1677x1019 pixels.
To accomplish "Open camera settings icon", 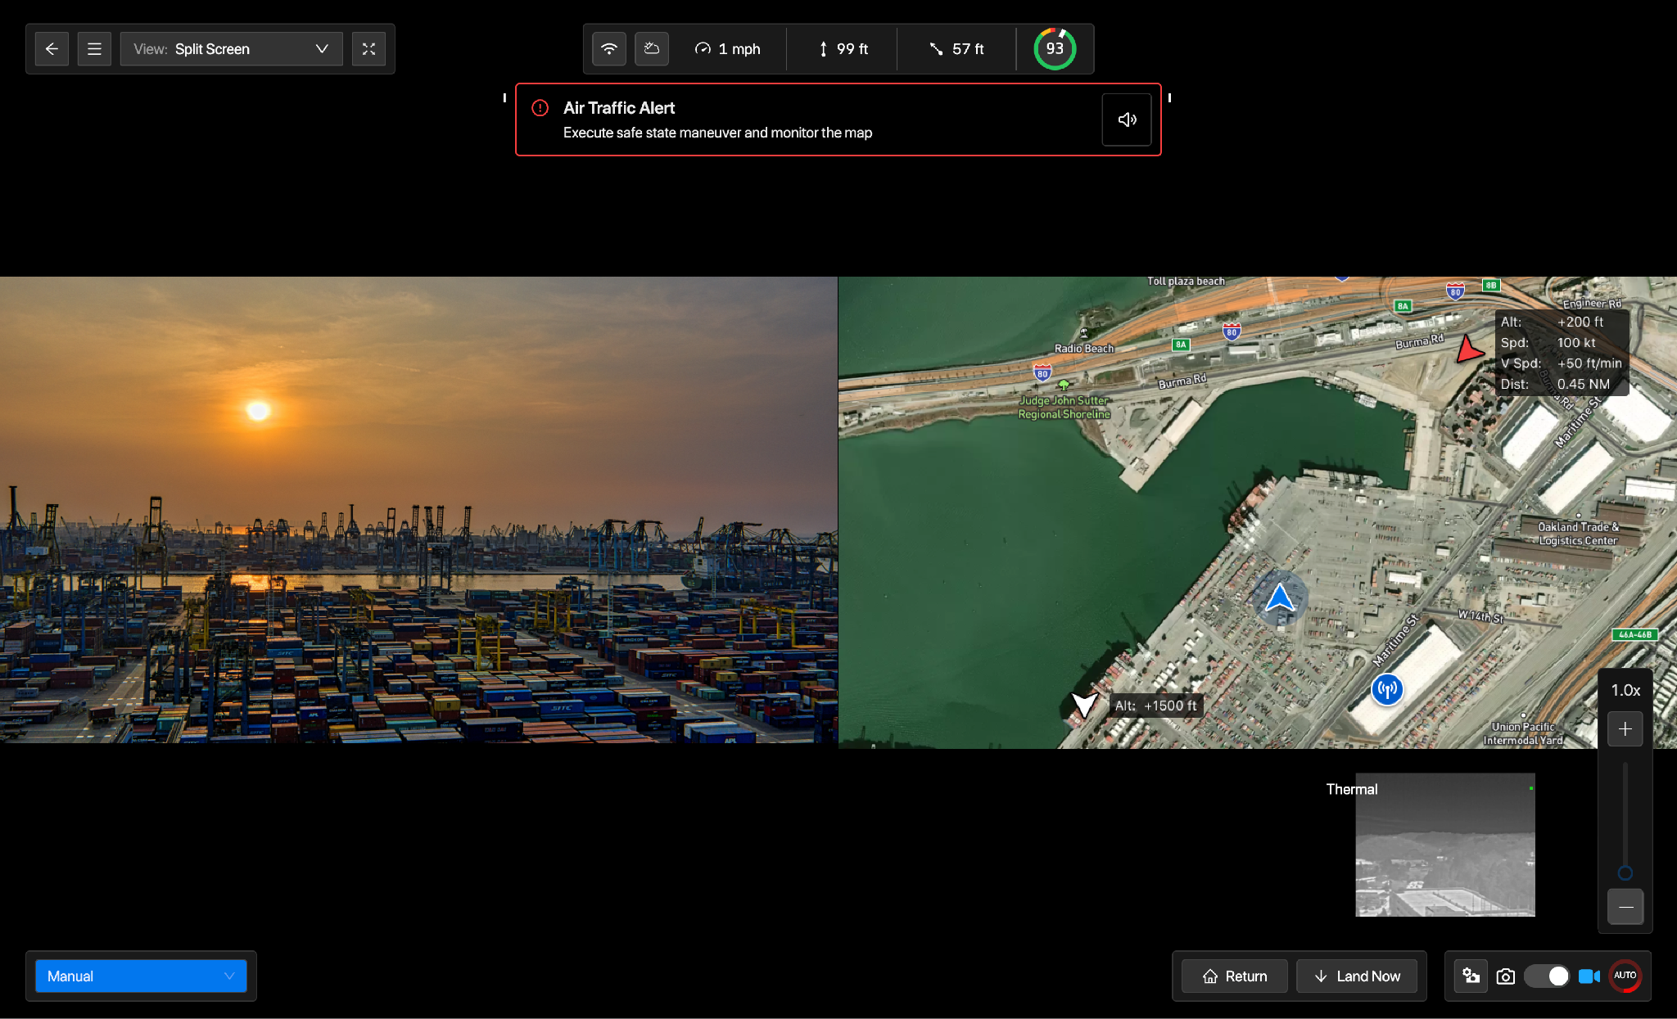I will [x=1471, y=976].
